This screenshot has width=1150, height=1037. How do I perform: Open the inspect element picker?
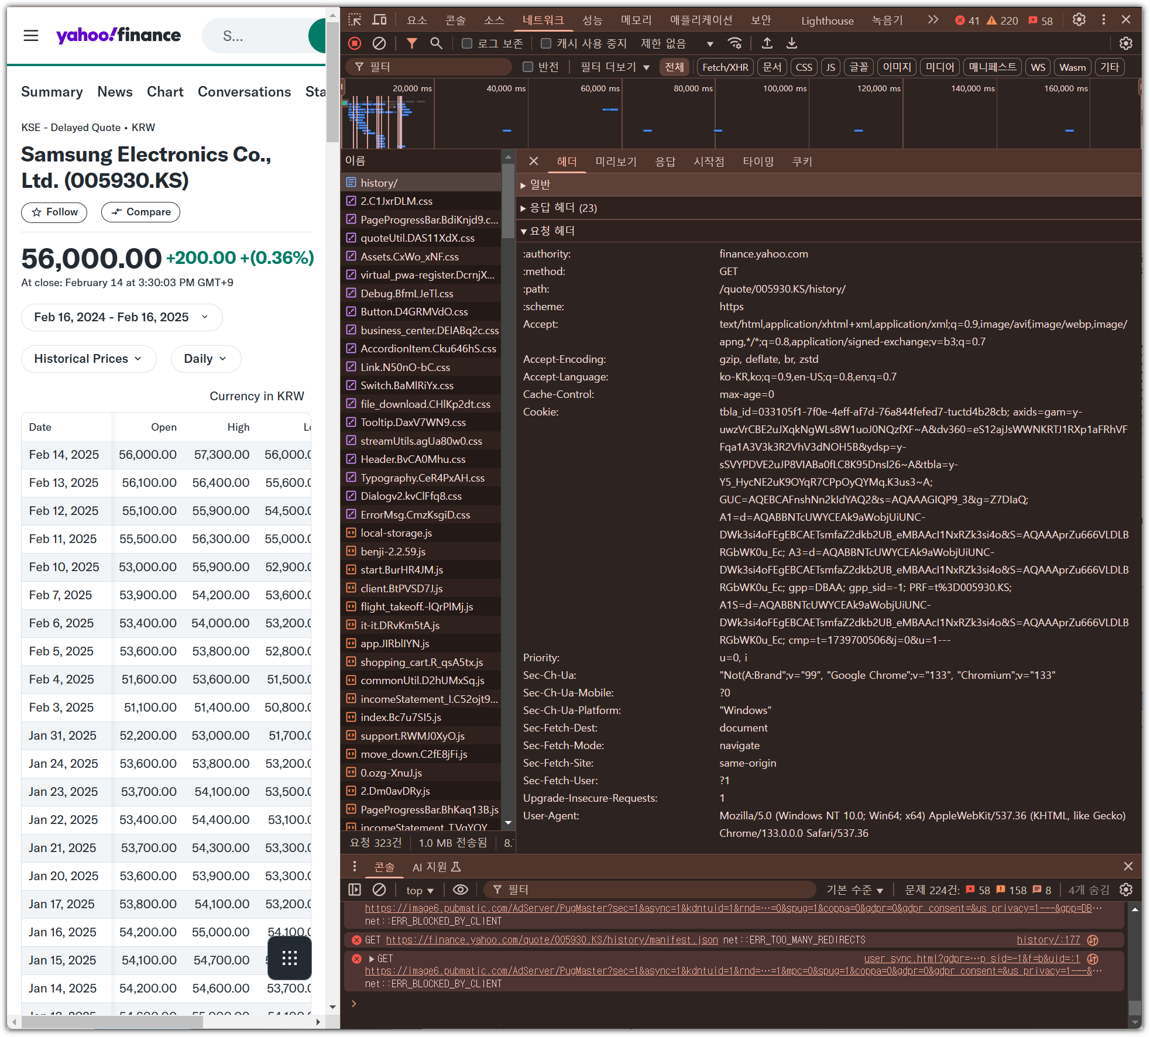pos(355,20)
